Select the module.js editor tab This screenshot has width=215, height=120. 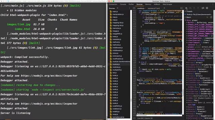pyautogui.click(x=141, y=8)
